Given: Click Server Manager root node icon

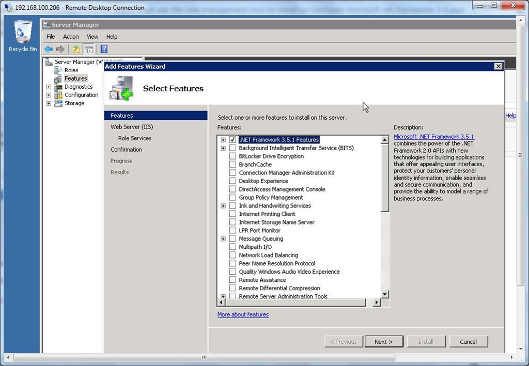Looking at the screenshot, I should (49, 61).
